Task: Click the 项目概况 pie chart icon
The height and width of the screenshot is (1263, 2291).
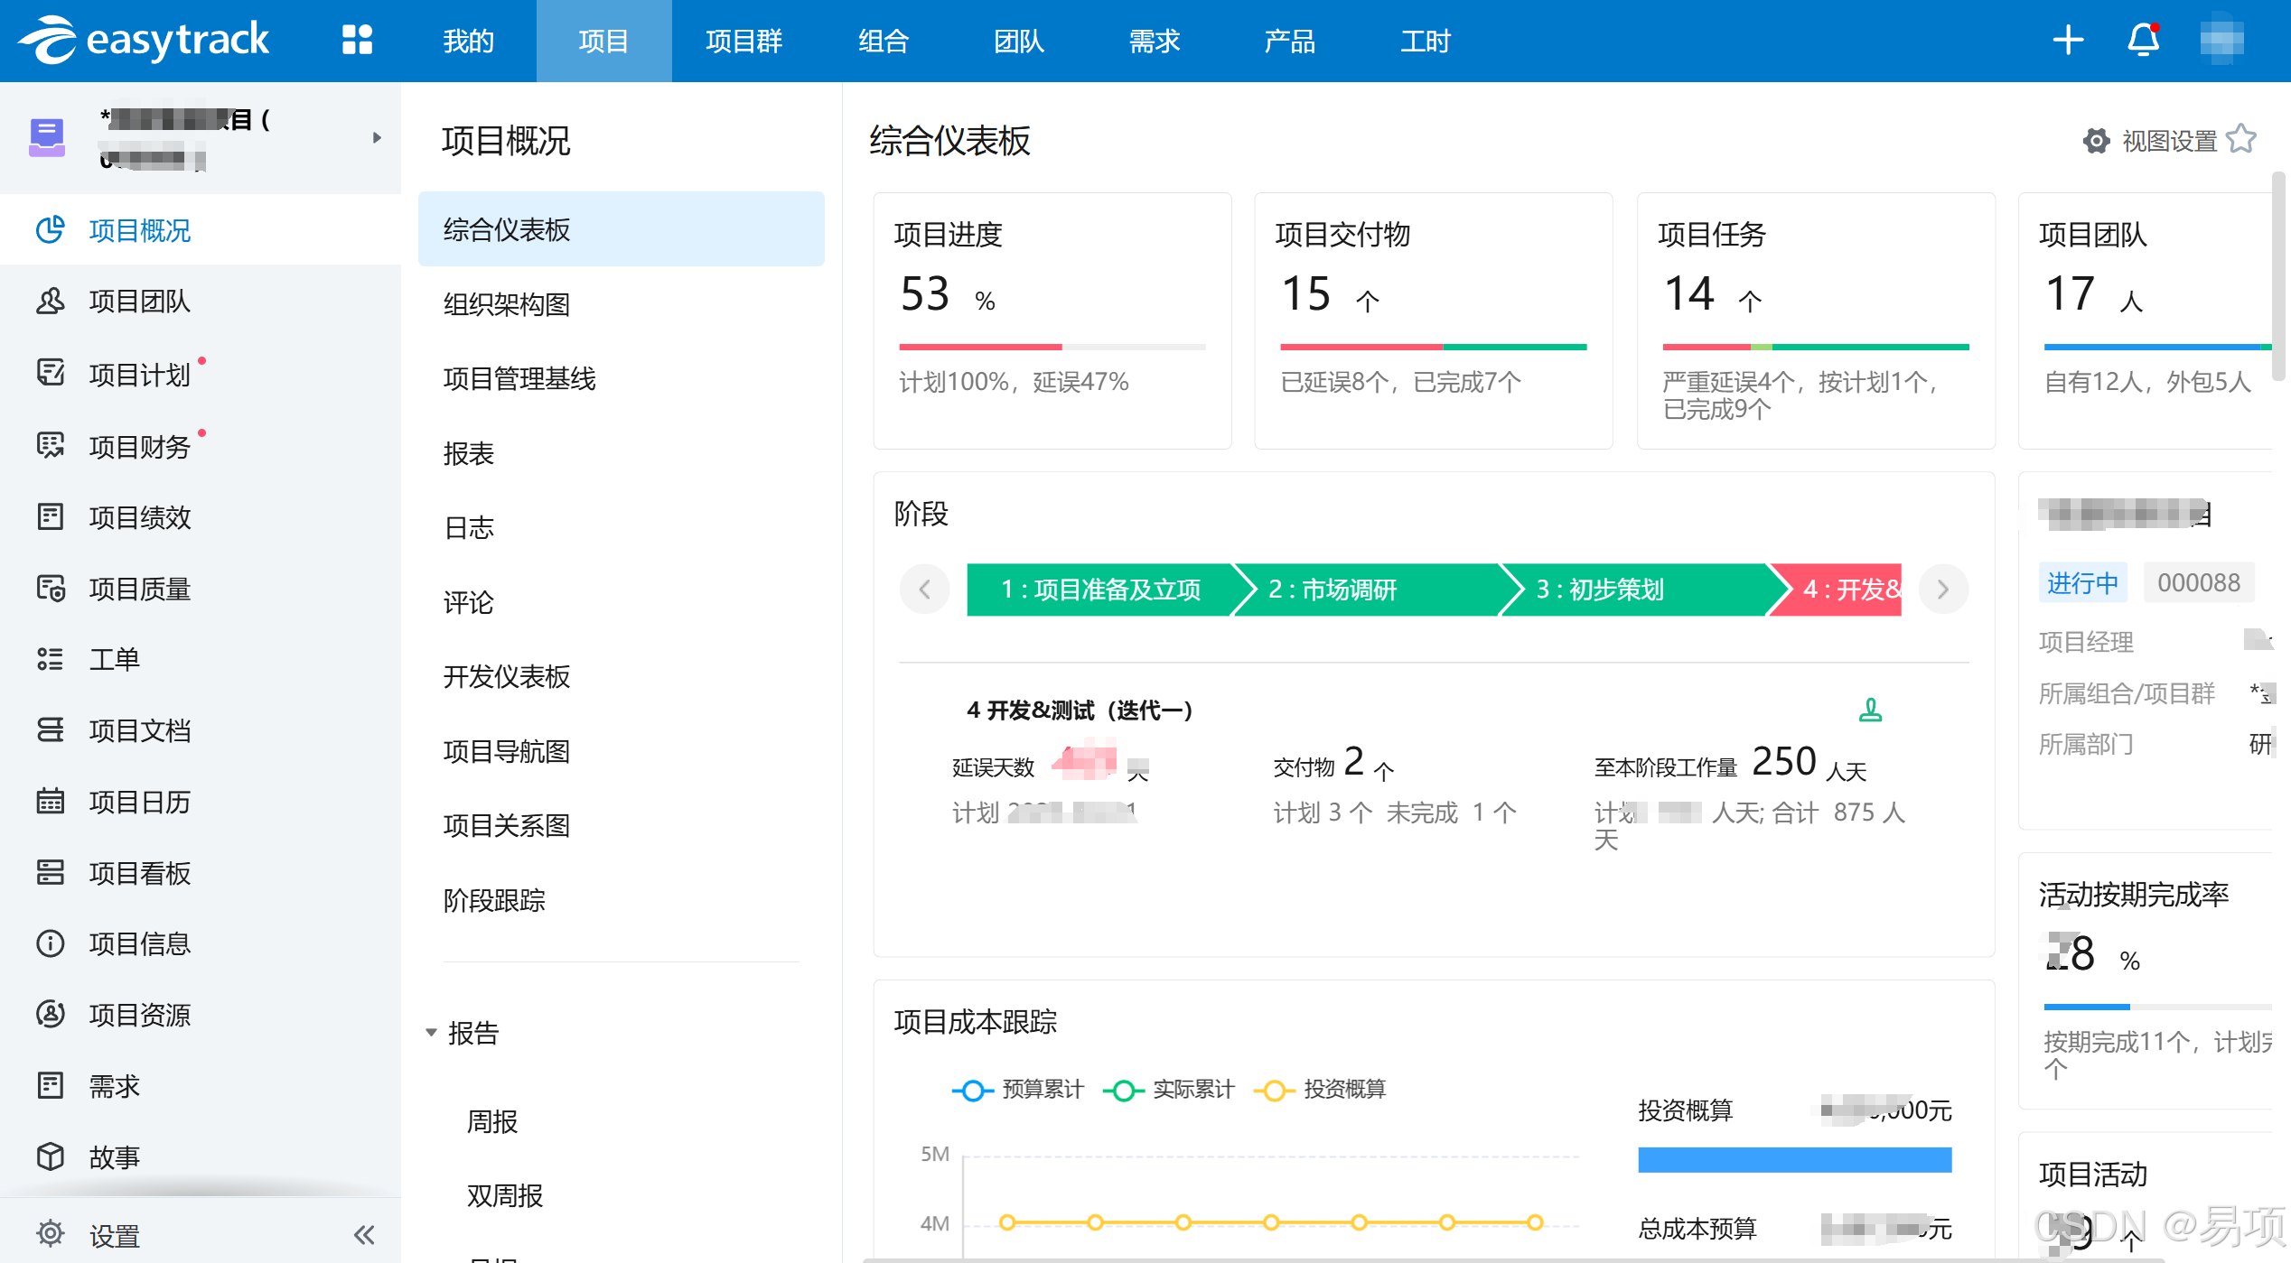Action: pos(50,229)
